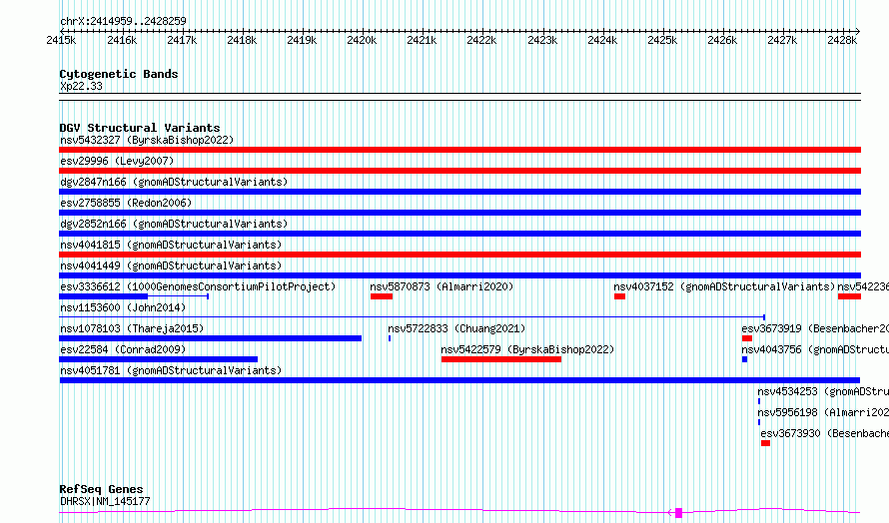This screenshot has width=889, height=523.
Task: Click the 2425k ruler position
Action: (662, 40)
